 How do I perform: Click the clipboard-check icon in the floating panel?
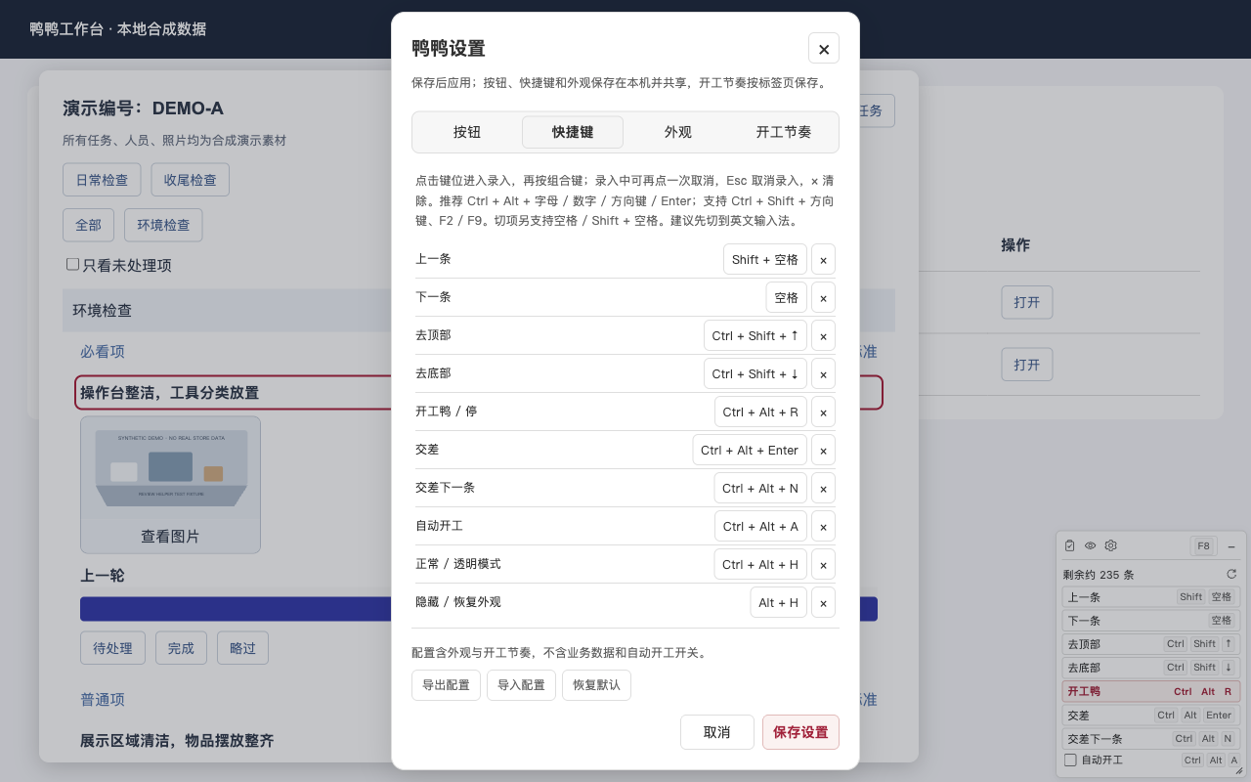pyautogui.click(x=1070, y=545)
